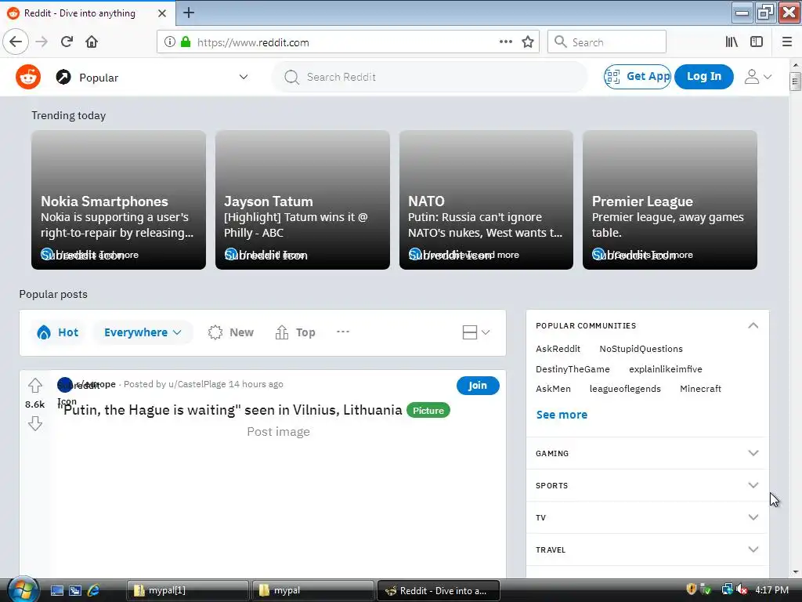This screenshot has width=802, height=602.
Task: Join the r/europe community
Action: 478,386
